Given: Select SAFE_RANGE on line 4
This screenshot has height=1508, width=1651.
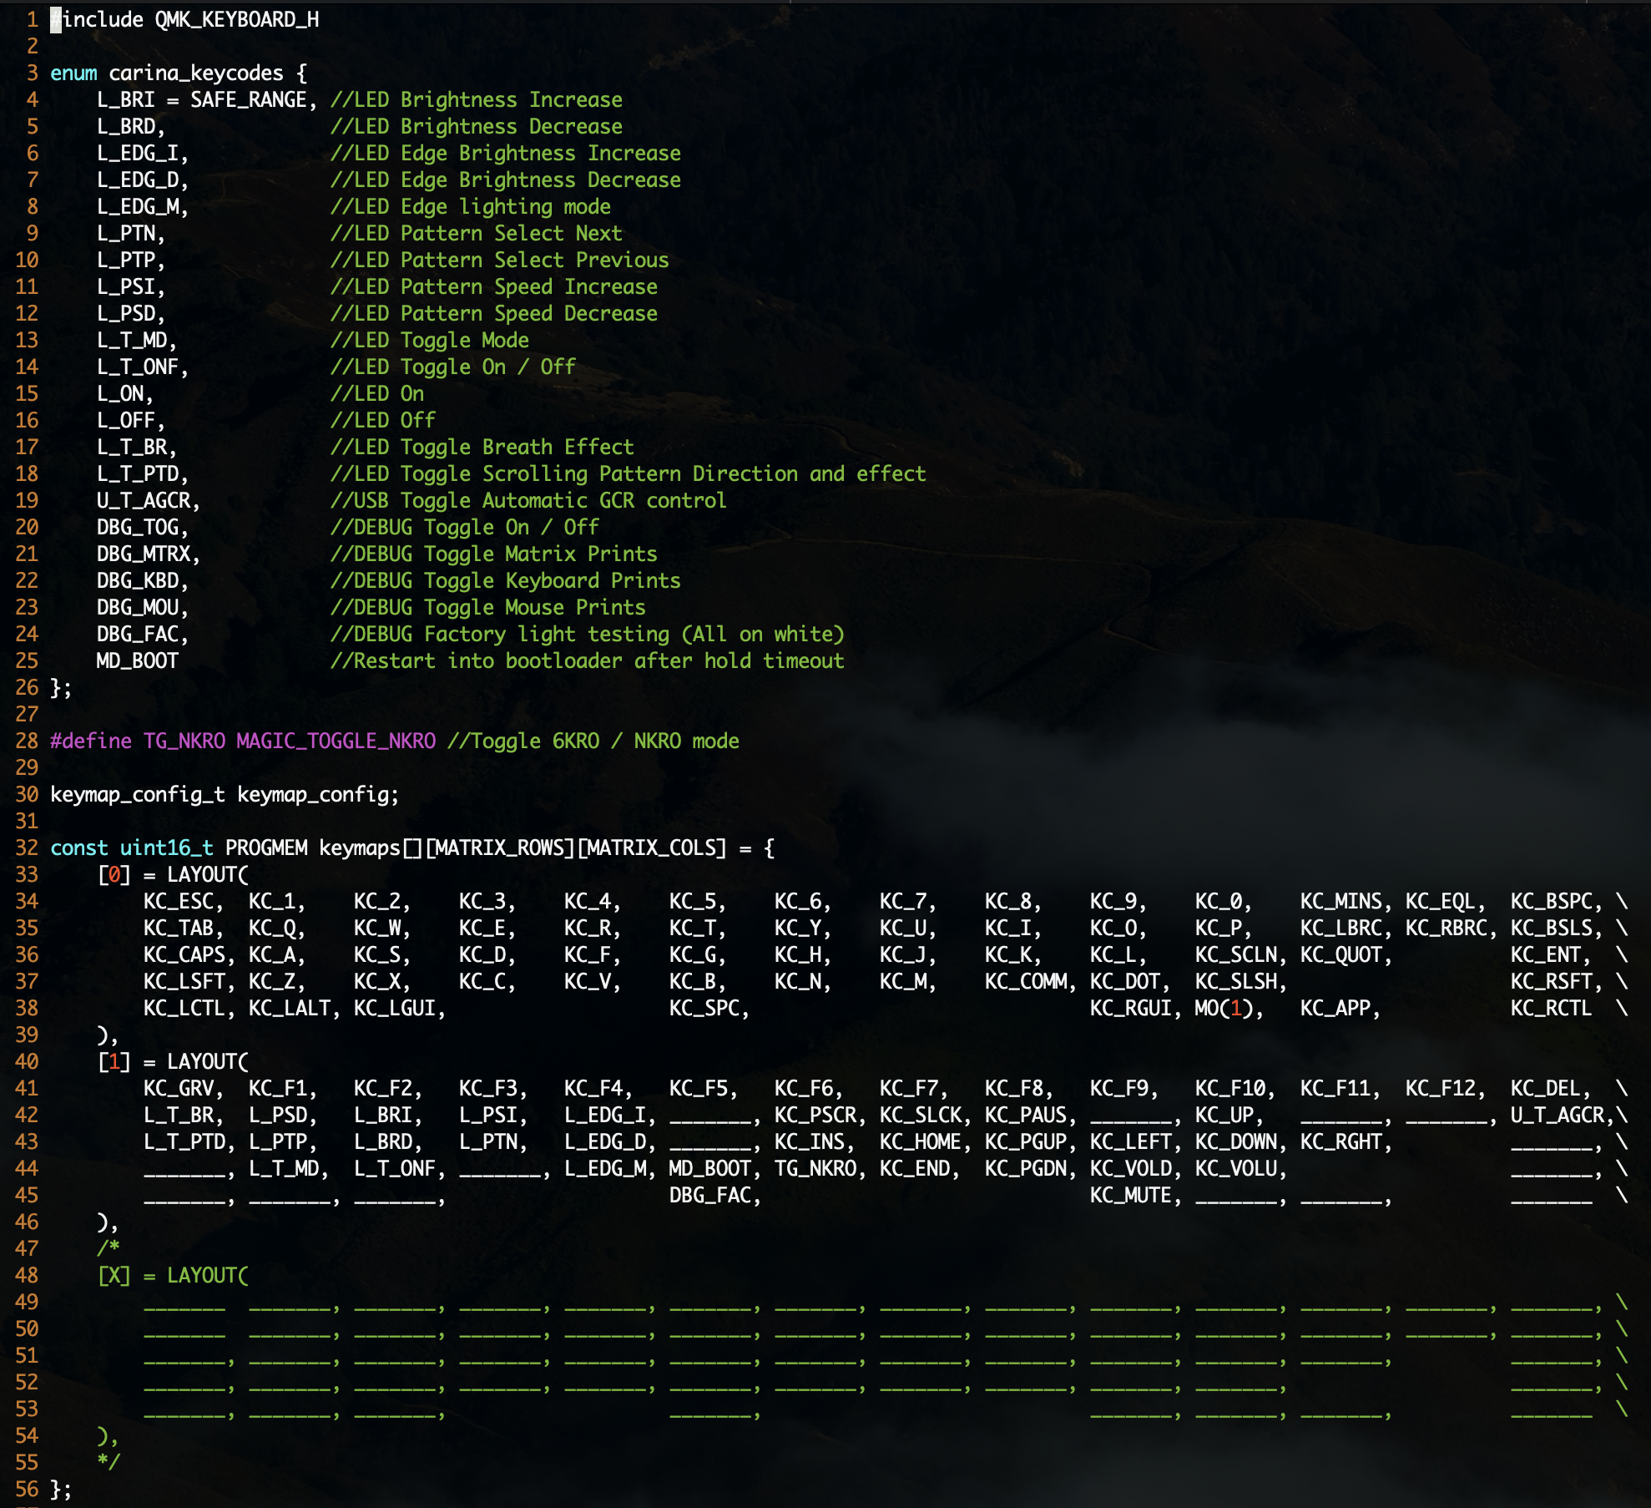Looking at the screenshot, I should coord(249,99).
